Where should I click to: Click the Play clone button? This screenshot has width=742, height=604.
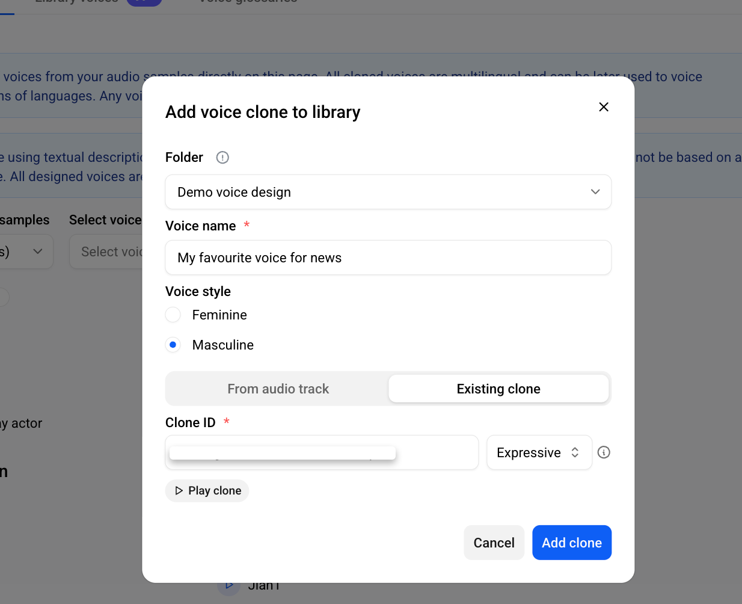click(207, 491)
